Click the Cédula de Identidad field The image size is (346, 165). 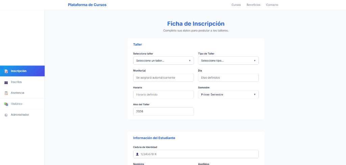point(196,154)
